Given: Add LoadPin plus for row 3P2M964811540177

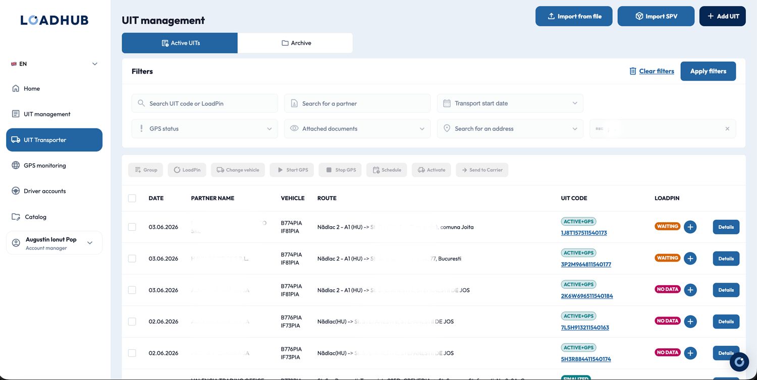Looking at the screenshot, I should (690, 259).
